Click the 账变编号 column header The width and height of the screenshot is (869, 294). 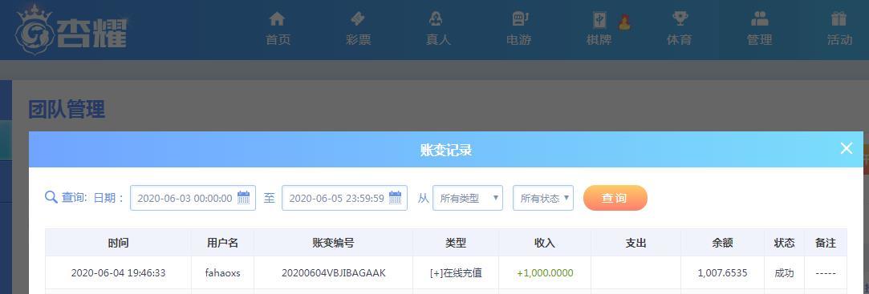click(x=333, y=243)
